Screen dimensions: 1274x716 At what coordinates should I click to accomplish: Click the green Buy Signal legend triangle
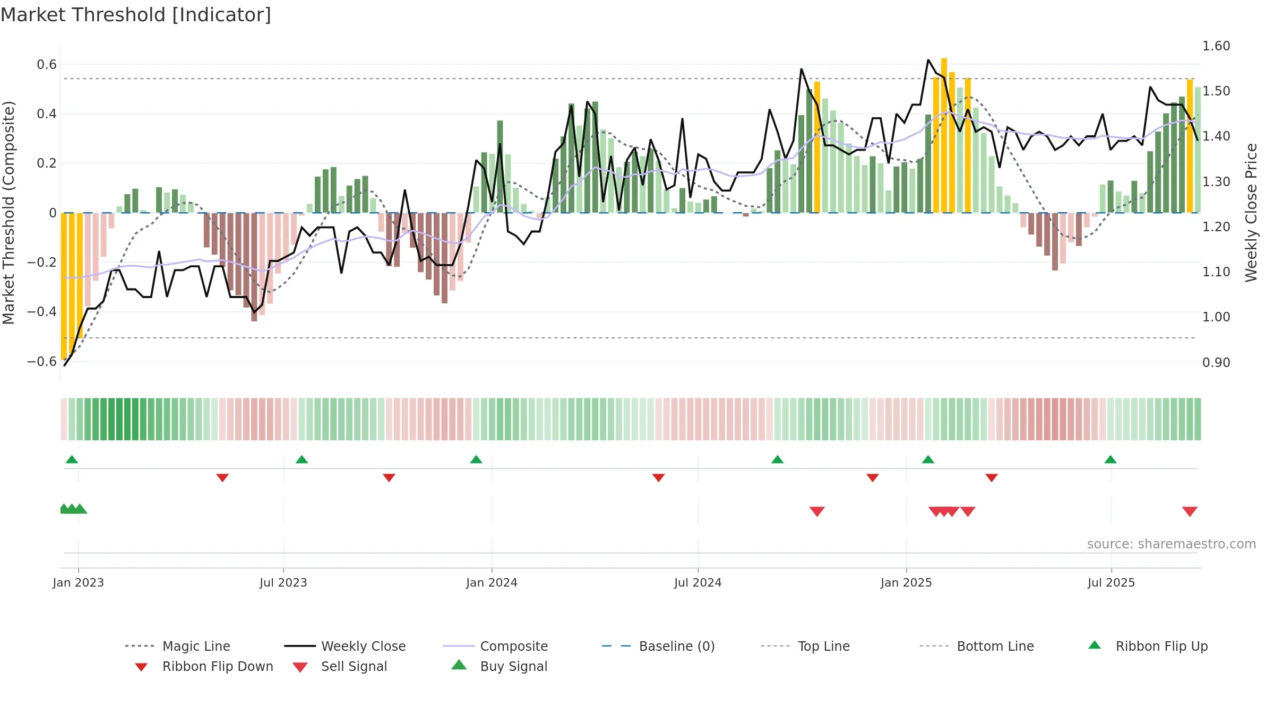coord(459,665)
